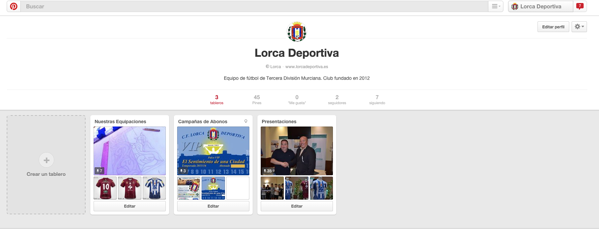Click the Editar perfil button
599x229 pixels.
(x=553, y=27)
